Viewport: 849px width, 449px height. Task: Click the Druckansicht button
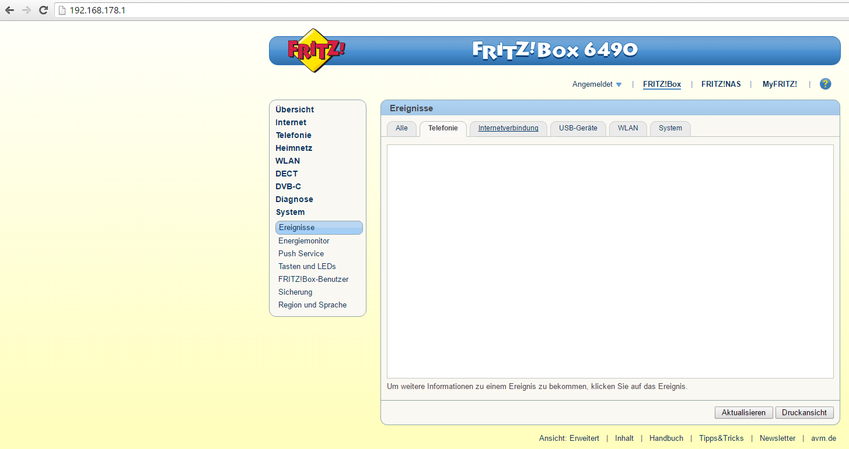(x=804, y=412)
